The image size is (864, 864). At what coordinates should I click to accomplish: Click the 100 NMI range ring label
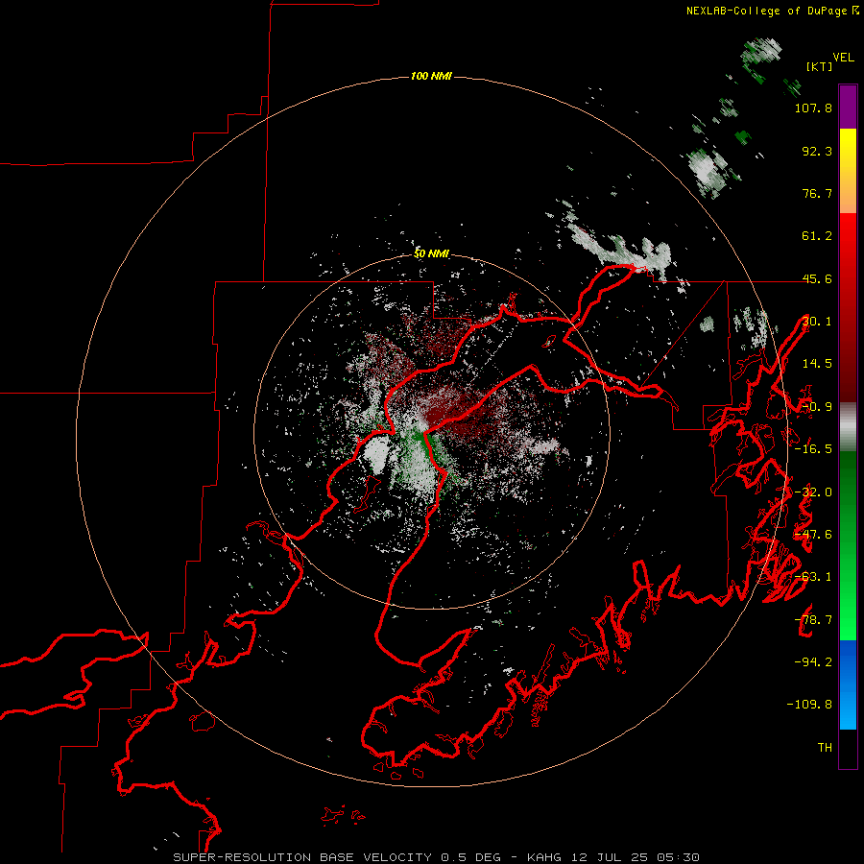click(431, 76)
